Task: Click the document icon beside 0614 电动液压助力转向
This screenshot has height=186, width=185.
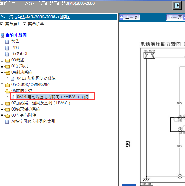Action: coord(12,97)
